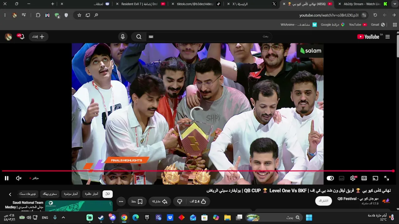Turn on subtitles with the captions button

tap(342, 178)
